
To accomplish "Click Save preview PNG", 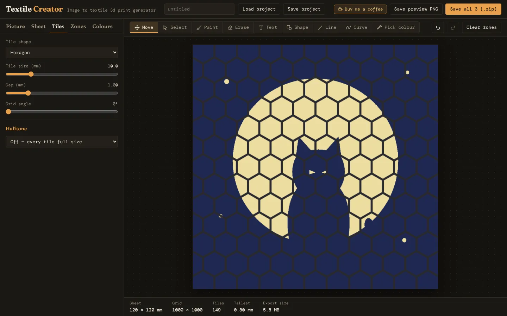I will (416, 9).
